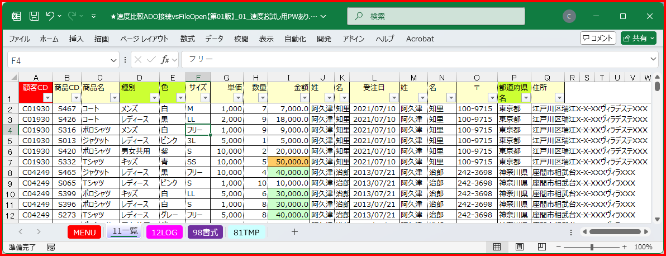This screenshot has width=666, height=256.
Task: Click the macro recording status bar icon
Action: point(51,246)
